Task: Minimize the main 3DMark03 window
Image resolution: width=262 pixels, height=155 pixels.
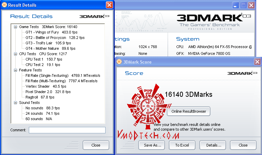Action: [x=236, y=5]
